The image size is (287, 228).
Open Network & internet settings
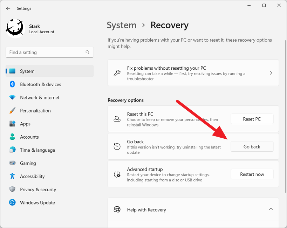point(50,97)
